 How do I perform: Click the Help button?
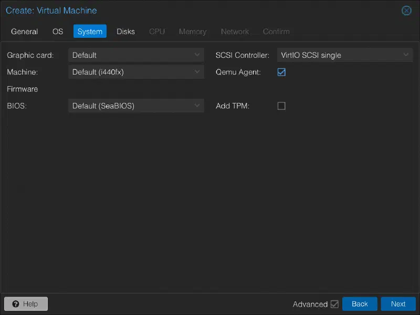26,304
